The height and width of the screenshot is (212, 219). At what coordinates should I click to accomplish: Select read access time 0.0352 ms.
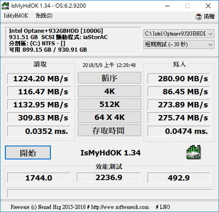pyautogui.click(x=39, y=131)
